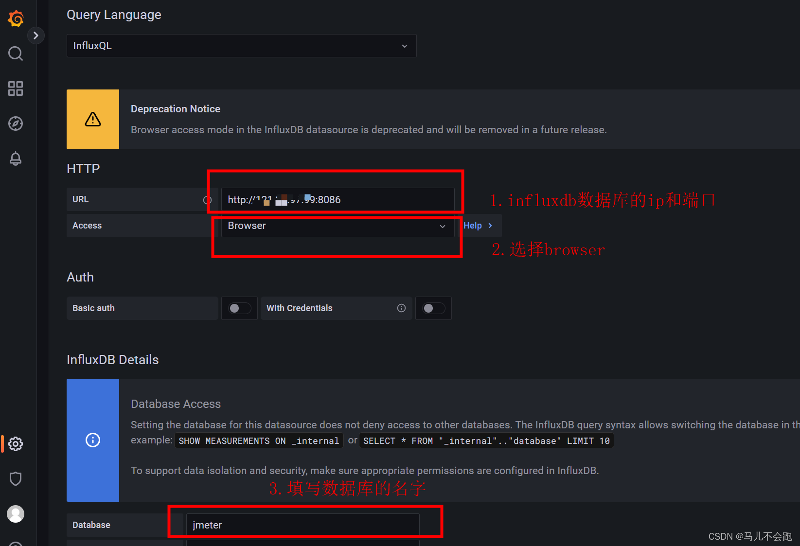Click the URL info tooltip icon
800x546 pixels.
(208, 200)
